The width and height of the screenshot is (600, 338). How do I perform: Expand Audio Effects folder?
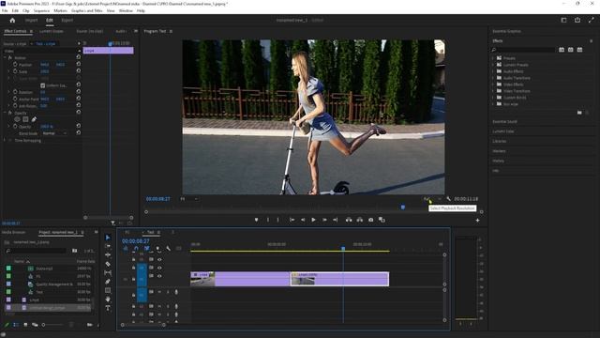point(493,71)
